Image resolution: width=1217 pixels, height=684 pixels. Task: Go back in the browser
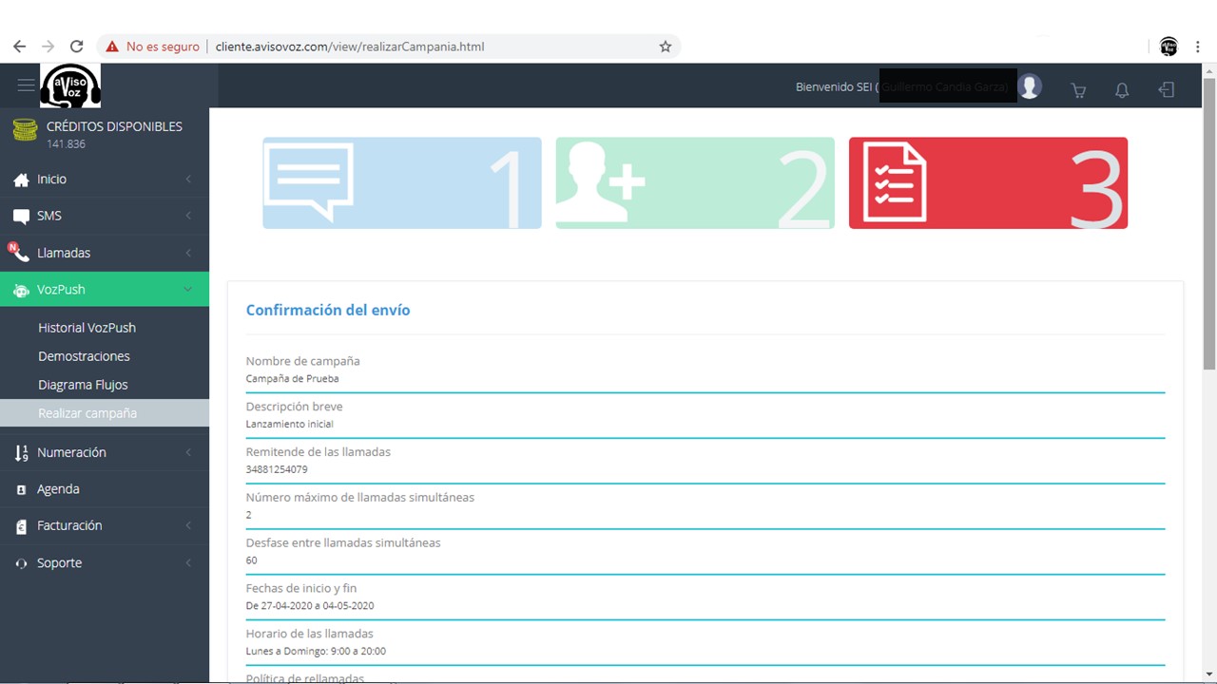pos(19,47)
